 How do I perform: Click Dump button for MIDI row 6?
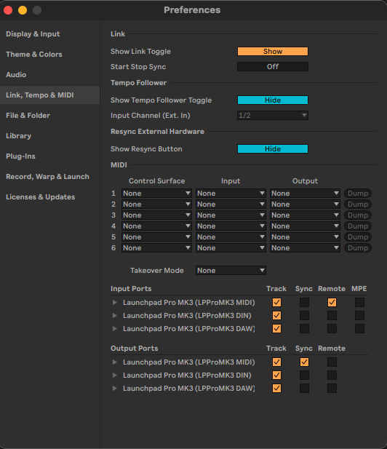tap(358, 247)
